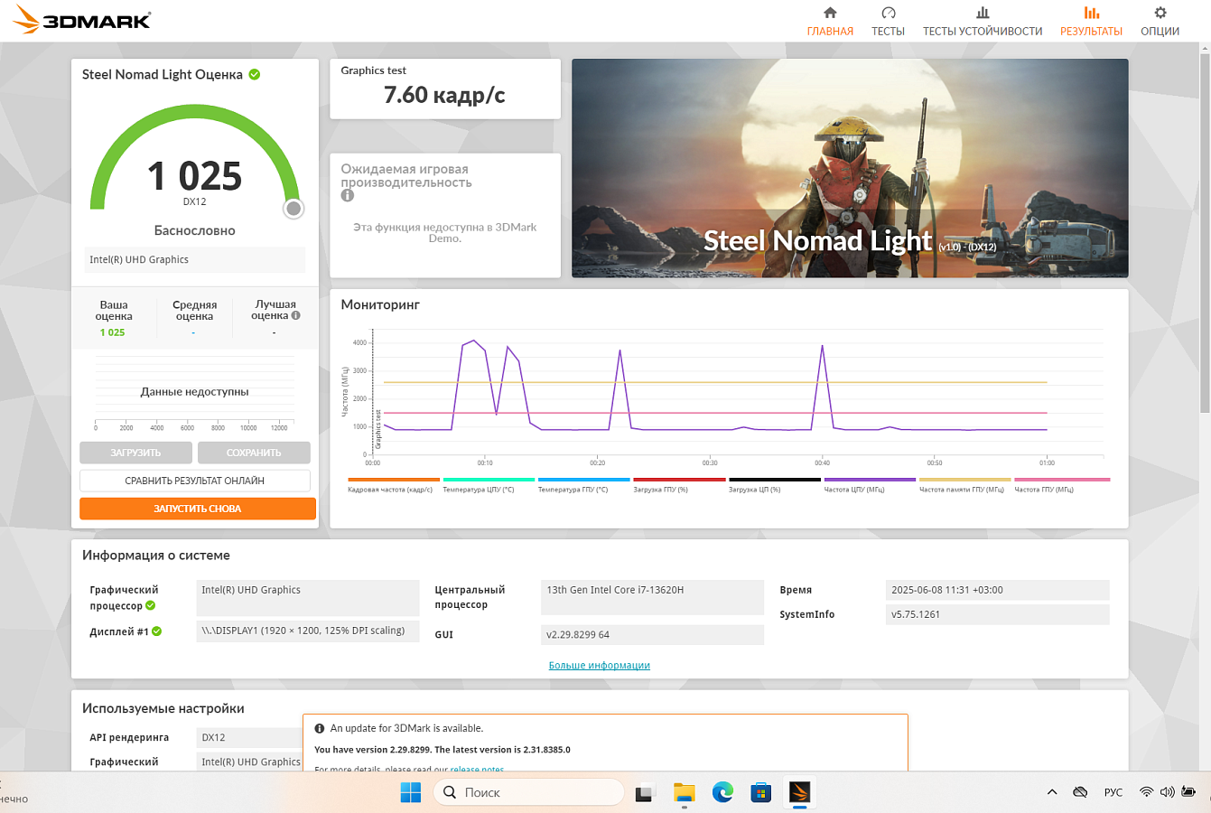Click ЗАПУСТИТЬ СНОВА to rerun benchmark
This screenshot has width=1211, height=813.
pyautogui.click(x=198, y=509)
